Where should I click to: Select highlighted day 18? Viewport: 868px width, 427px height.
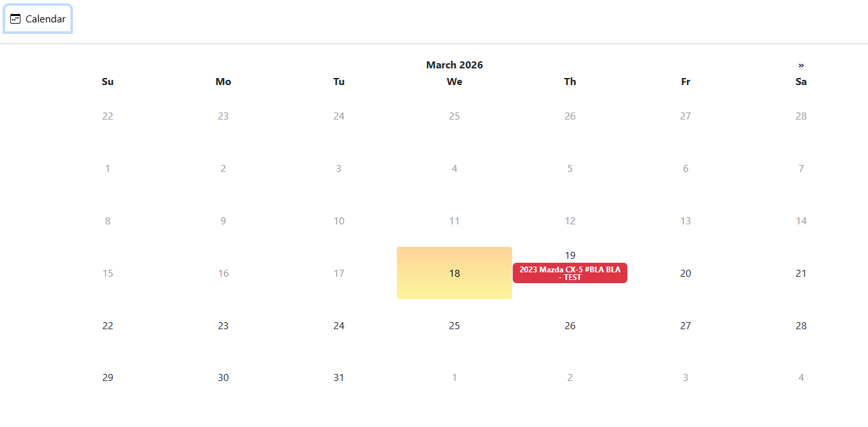pos(454,273)
